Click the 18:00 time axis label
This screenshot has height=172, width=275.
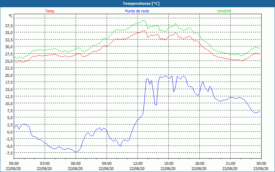tap(200, 164)
